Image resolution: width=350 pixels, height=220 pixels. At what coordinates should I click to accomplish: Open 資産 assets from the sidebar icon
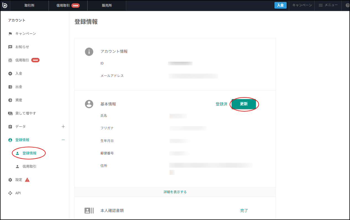click(10, 100)
